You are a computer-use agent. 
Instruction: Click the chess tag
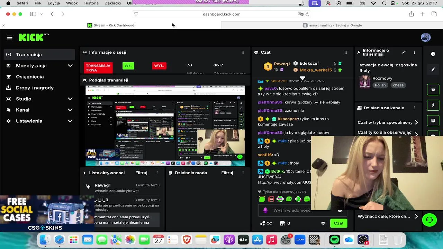pyautogui.click(x=398, y=85)
